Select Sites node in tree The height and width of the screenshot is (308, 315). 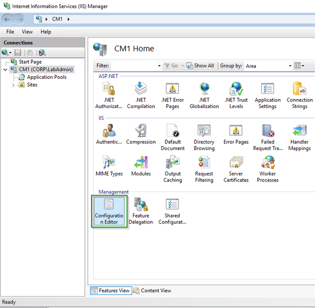[x=32, y=85]
